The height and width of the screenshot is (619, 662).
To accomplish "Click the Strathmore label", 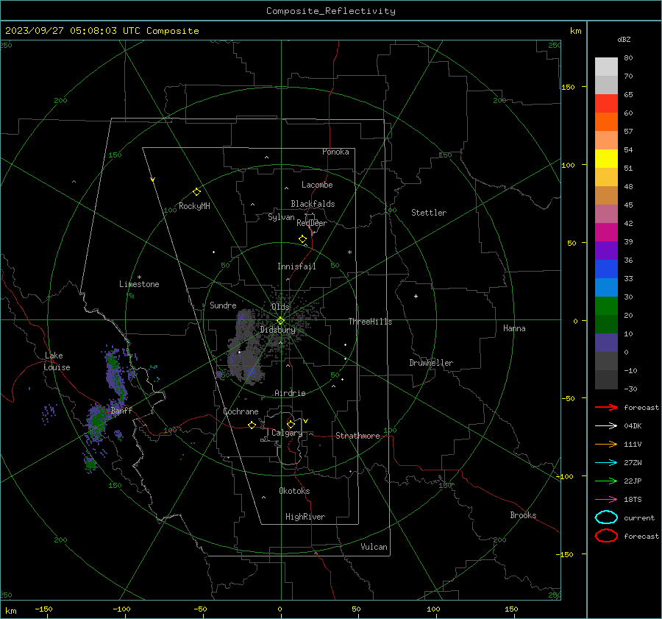I will 357,436.
